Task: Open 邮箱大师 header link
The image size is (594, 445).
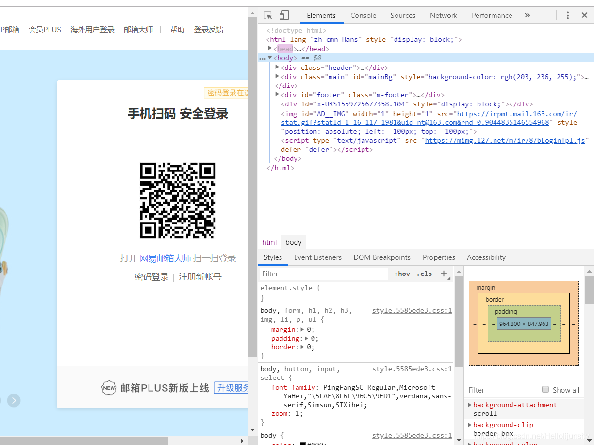Action: 138,29
